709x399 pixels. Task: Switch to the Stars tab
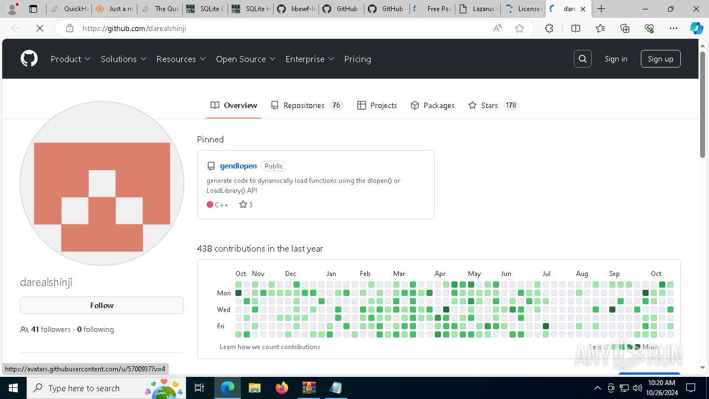(494, 105)
